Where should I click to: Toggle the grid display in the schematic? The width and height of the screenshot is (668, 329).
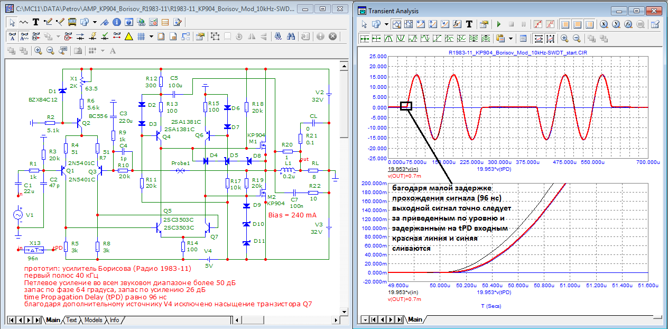pyautogui.click(x=141, y=36)
